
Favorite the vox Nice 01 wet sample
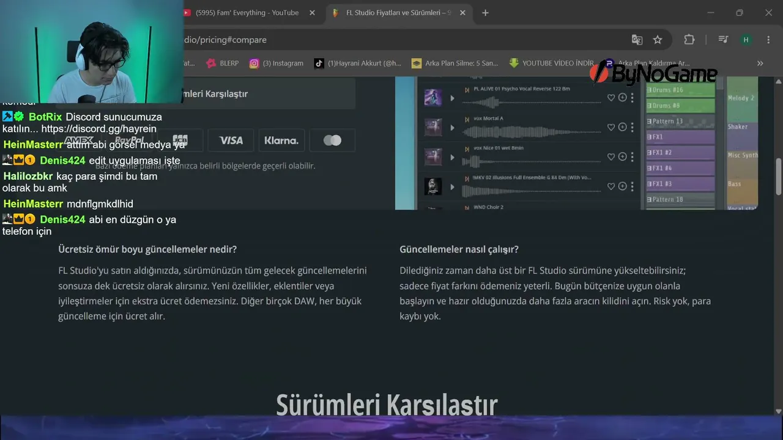pyautogui.click(x=610, y=157)
